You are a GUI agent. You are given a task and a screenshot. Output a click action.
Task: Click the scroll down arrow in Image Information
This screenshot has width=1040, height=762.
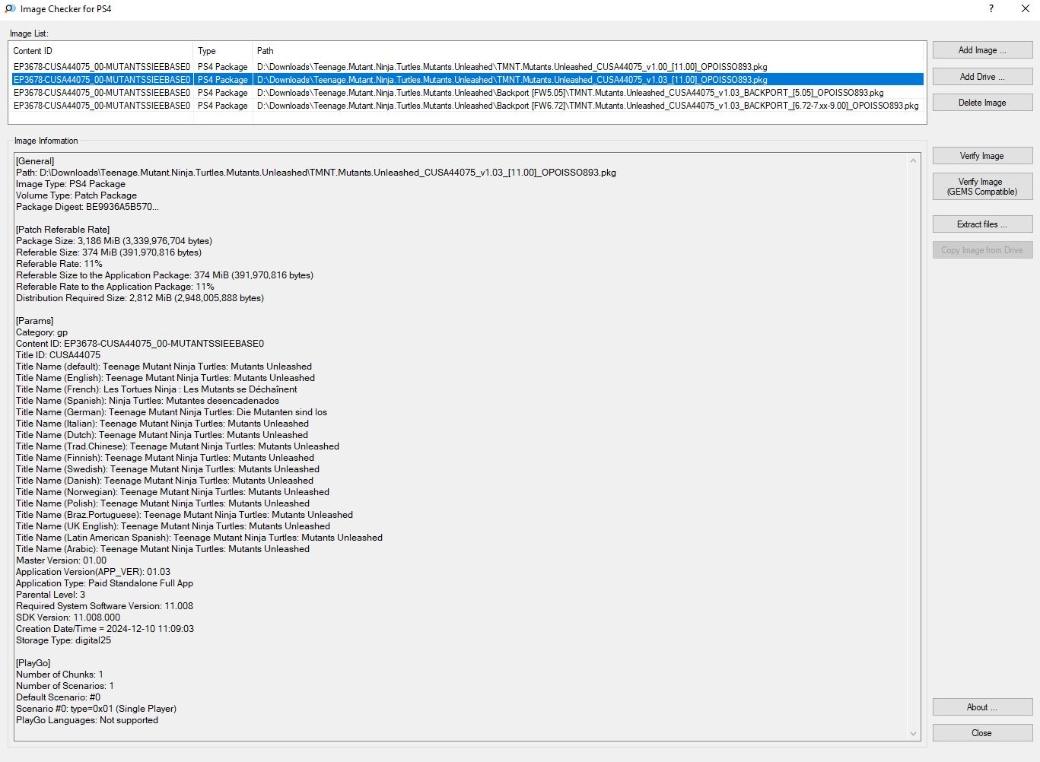(914, 734)
